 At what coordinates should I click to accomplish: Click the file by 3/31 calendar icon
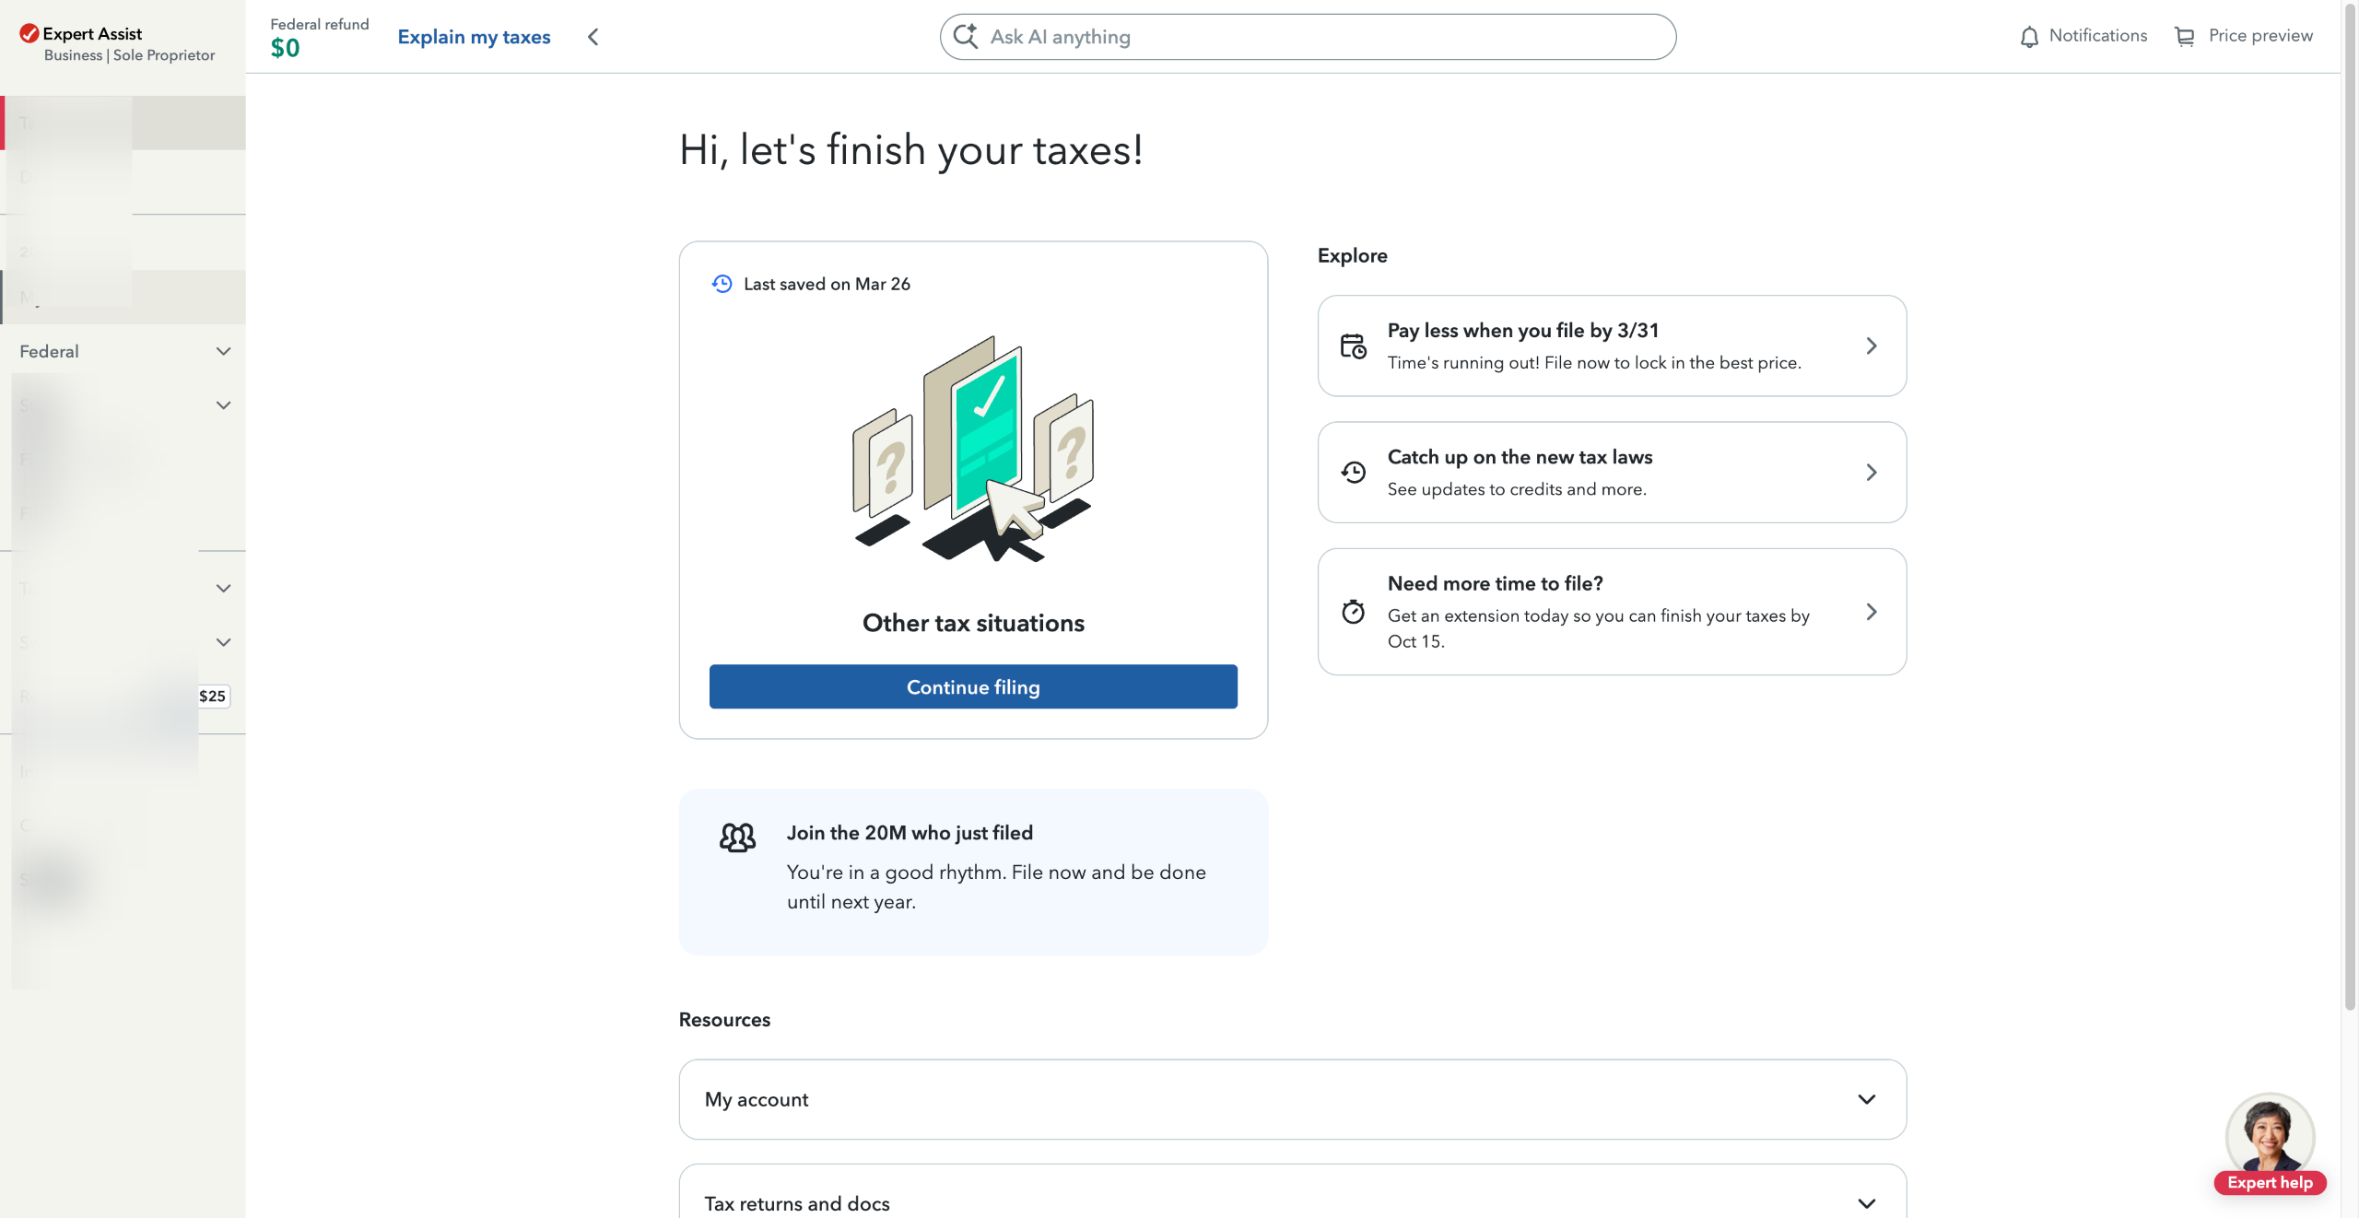(1353, 346)
